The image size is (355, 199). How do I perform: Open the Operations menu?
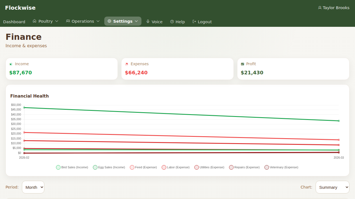[x=82, y=21]
